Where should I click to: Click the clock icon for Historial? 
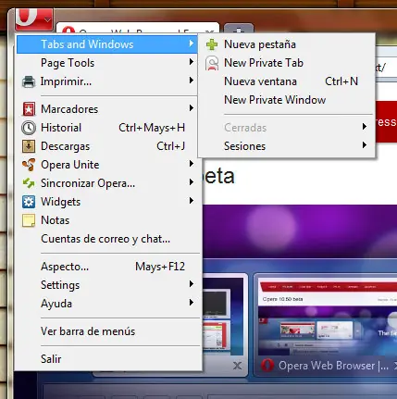(29, 128)
